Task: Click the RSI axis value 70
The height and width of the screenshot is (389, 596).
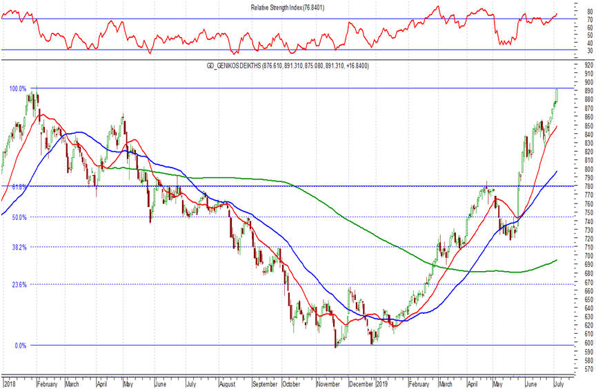Action: click(590, 20)
